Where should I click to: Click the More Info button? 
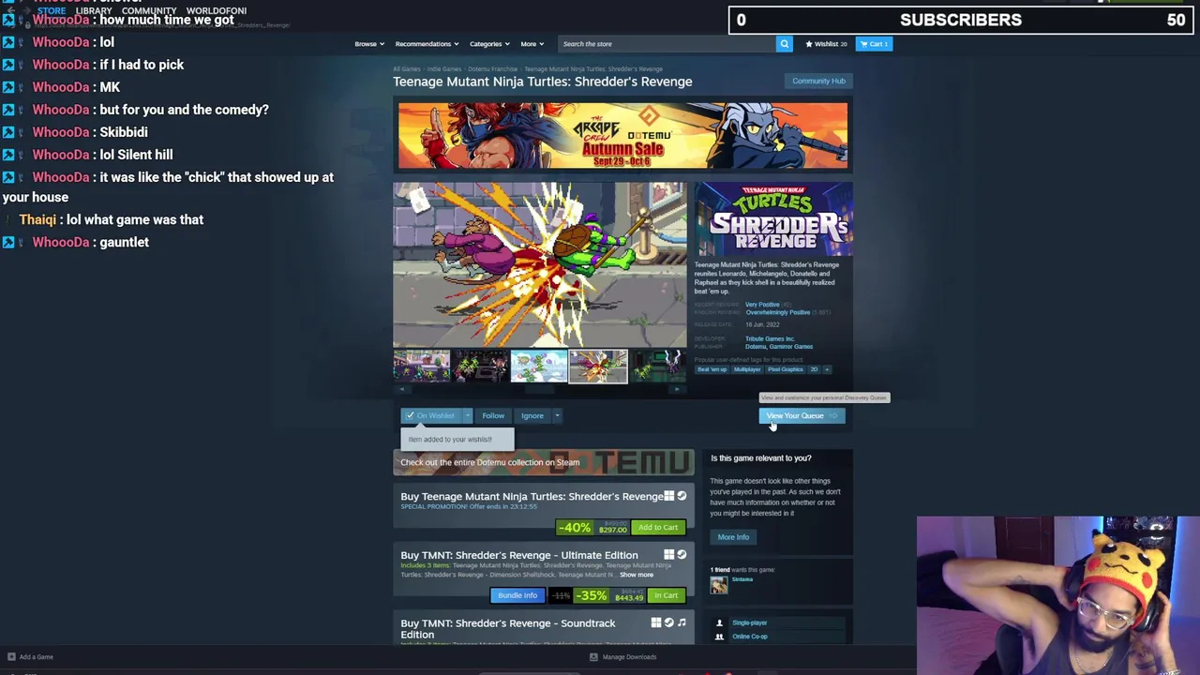pos(733,537)
